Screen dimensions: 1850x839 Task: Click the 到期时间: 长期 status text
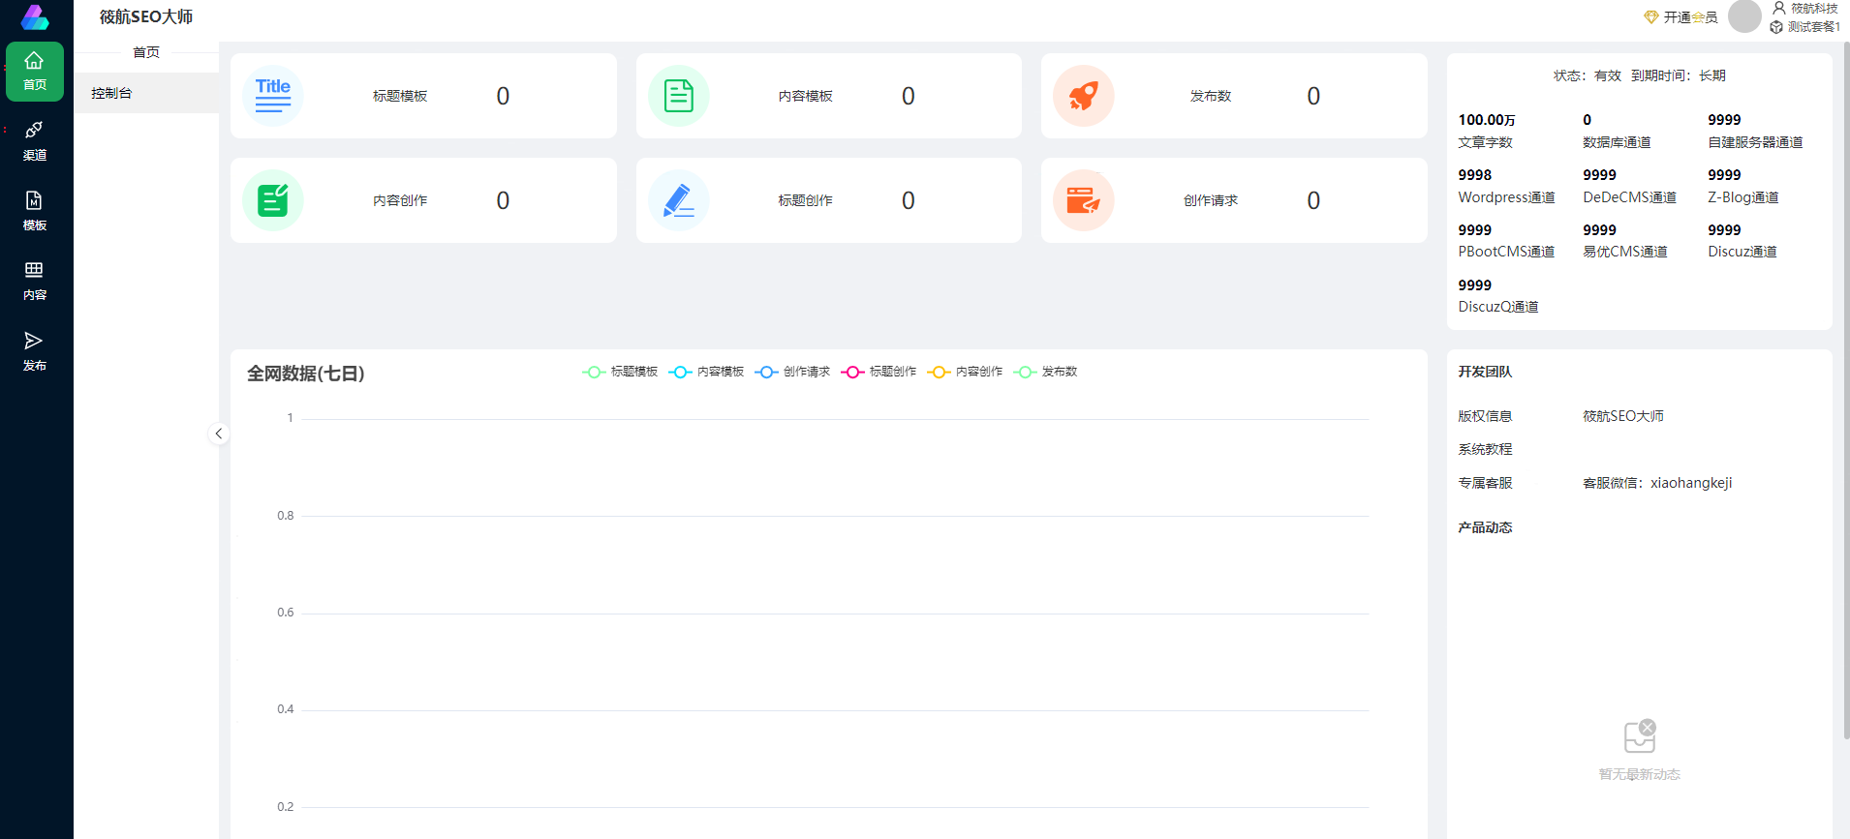point(1679,75)
